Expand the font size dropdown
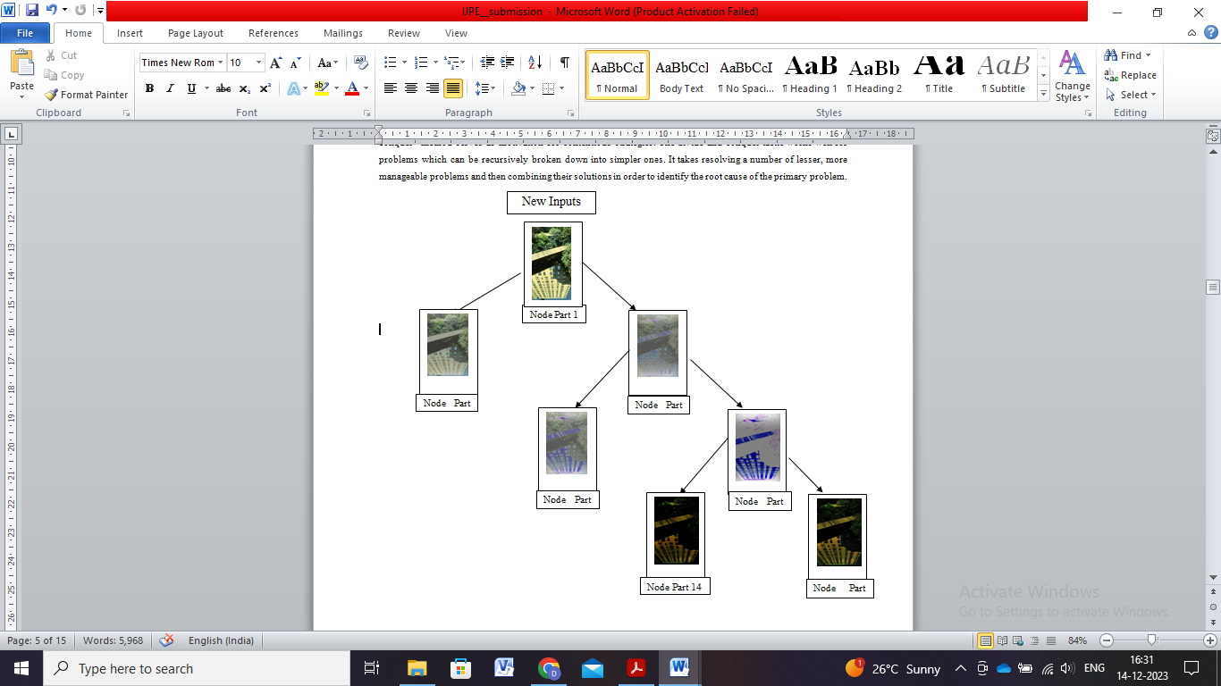Viewport: 1221px width, 686px height. click(259, 63)
